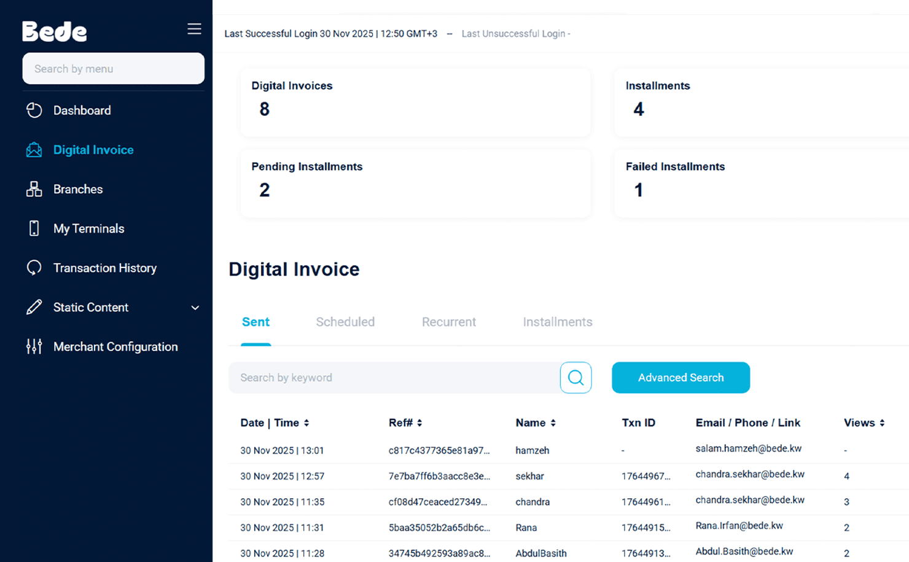
Task: Open Transaction History using its clock icon
Action: pos(34,268)
